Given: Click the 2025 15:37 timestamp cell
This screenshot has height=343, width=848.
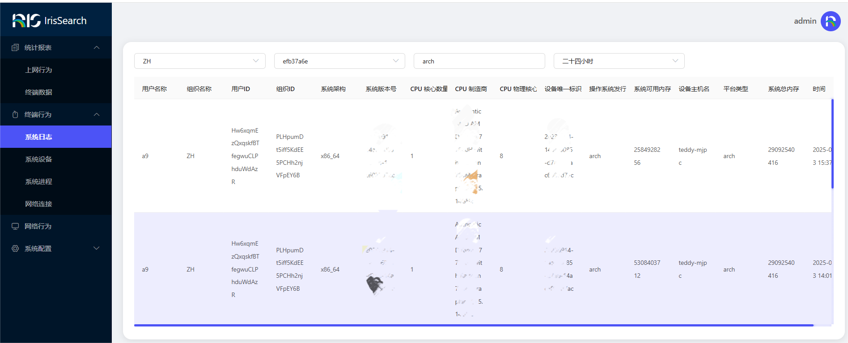Looking at the screenshot, I should tap(822, 156).
